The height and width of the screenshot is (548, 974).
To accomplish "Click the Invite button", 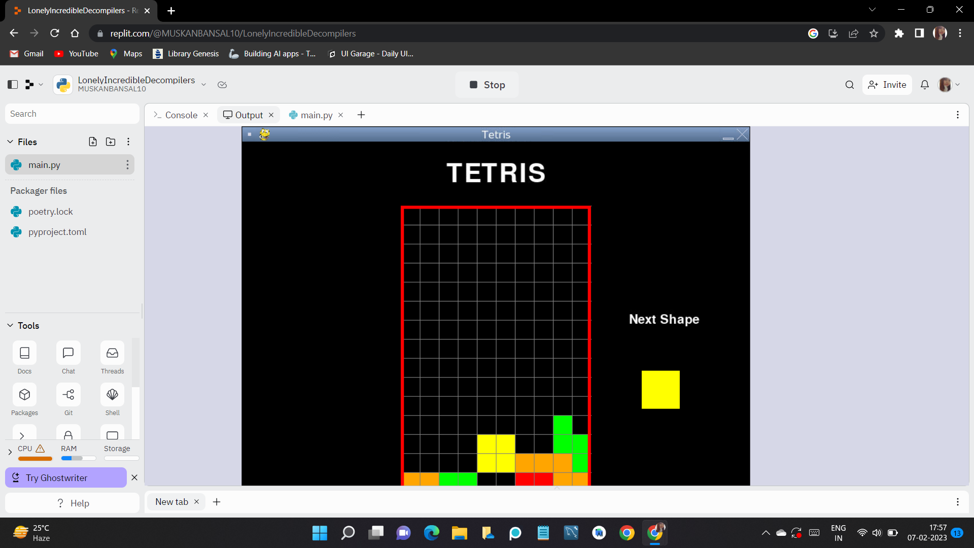I will coord(887,85).
